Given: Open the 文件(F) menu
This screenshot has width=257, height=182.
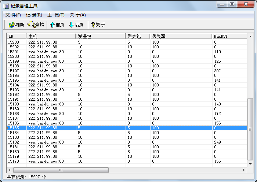Looking at the screenshot, I should [x=13, y=15].
